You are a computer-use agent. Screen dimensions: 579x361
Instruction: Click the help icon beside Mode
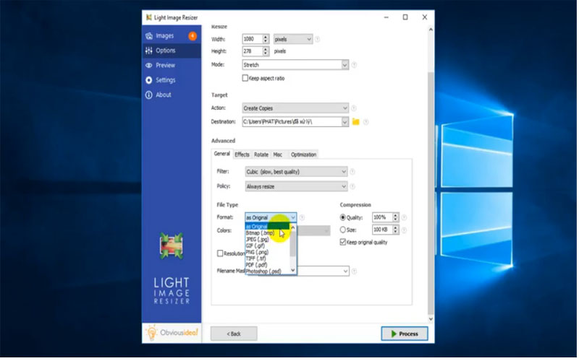[x=354, y=65]
